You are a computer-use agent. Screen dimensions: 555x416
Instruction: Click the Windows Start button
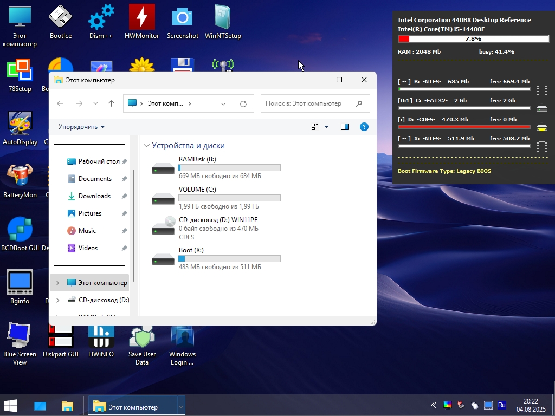point(11,406)
